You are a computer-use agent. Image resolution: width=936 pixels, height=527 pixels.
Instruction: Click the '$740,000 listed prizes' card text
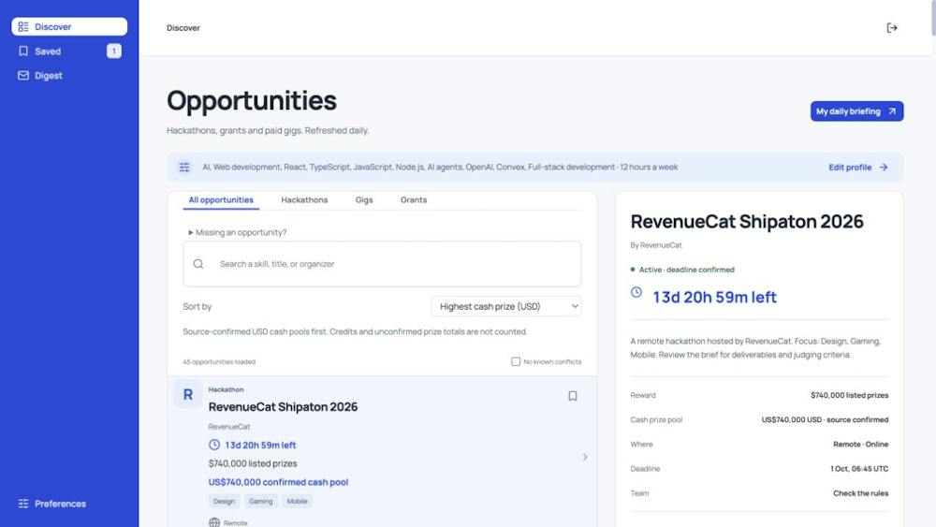(x=253, y=463)
